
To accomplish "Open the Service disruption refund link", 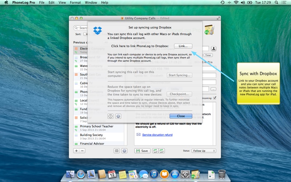I will [157, 135].
